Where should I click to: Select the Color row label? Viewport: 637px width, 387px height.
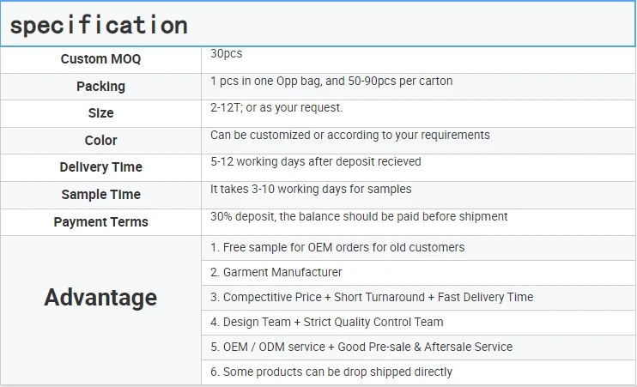click(x=100, y=140)
